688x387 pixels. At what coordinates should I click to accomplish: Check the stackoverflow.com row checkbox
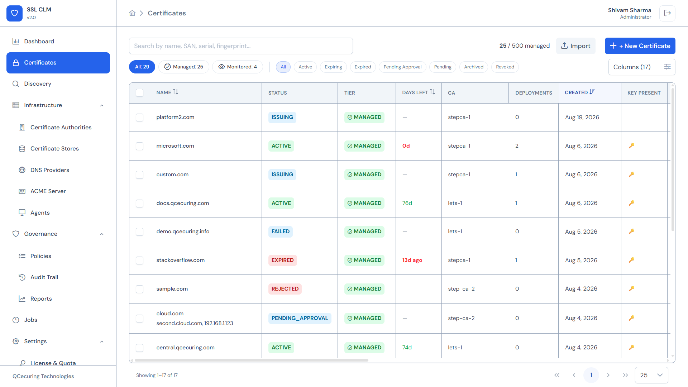pyautogui.click(x=140, y=261)
